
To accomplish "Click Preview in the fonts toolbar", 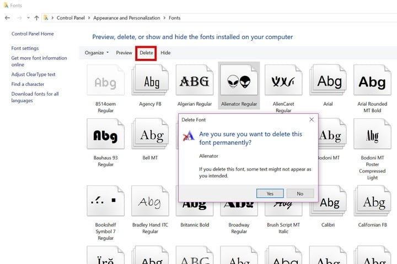I will 124,53.
